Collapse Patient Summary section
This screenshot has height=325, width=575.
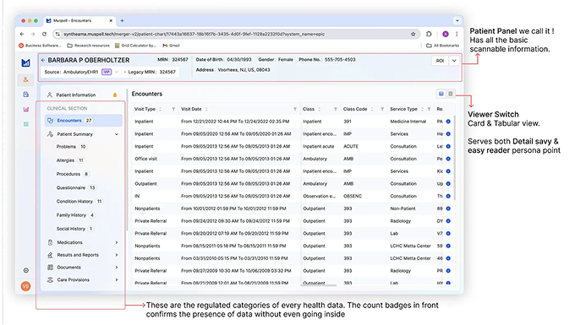click(x=117, y=134)
